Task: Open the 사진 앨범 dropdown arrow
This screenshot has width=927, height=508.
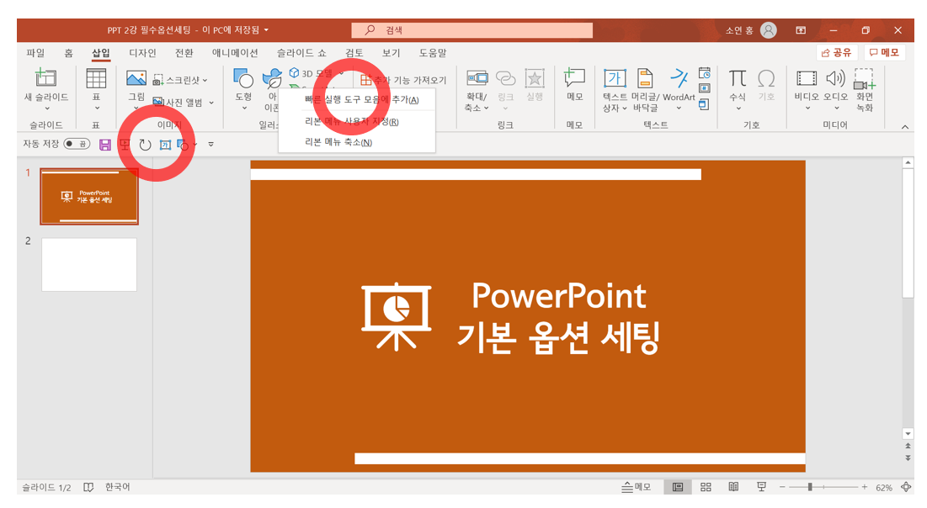Action: (x=211, y=103)
